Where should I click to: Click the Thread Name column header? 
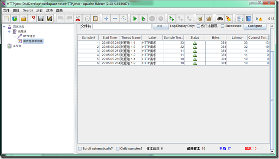pyautogui.click(x=131, y=38)
